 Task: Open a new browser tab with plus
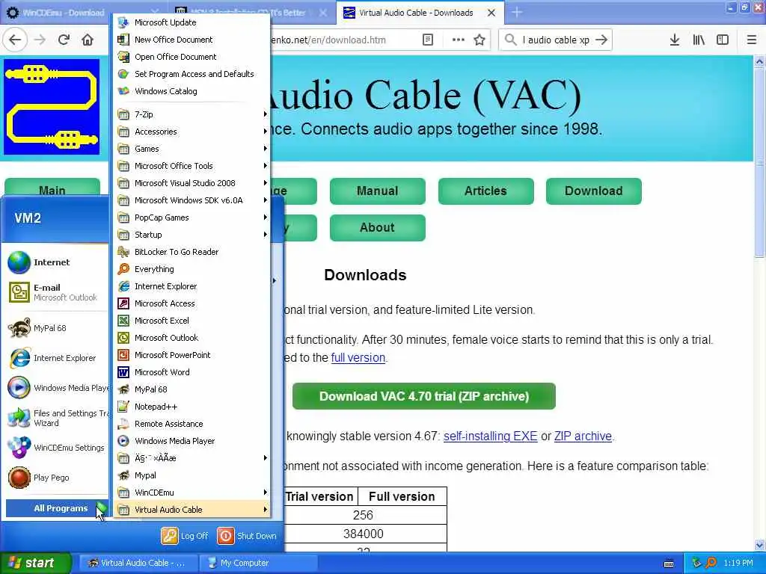coord(517,12)
